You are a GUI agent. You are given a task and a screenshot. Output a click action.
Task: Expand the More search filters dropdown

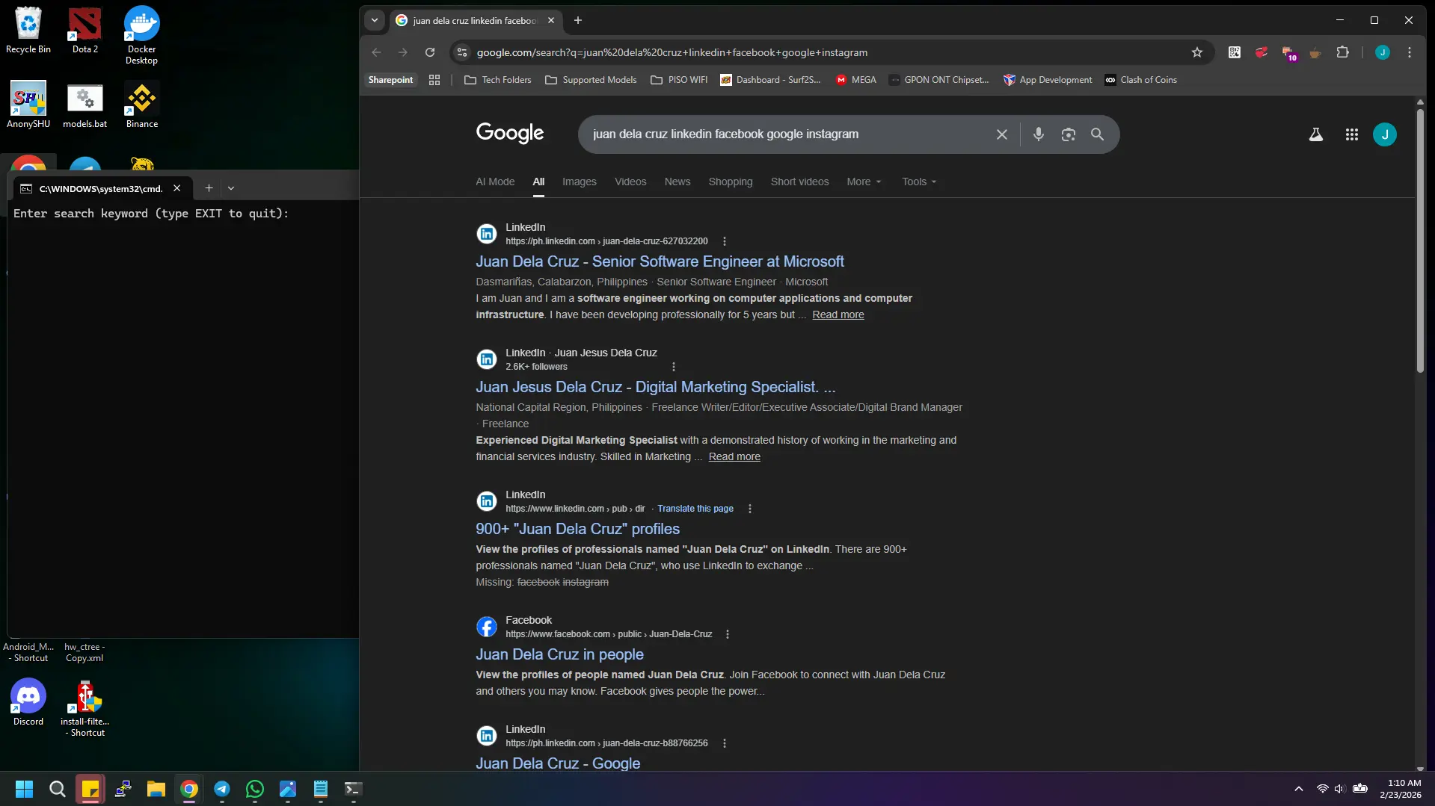[x=864, y=182]
